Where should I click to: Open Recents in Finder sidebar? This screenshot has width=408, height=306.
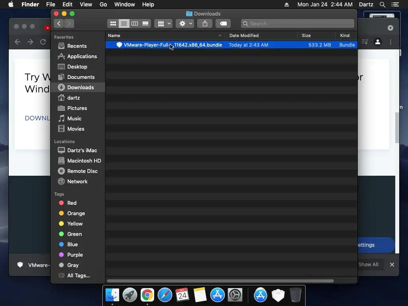[78, 46]
